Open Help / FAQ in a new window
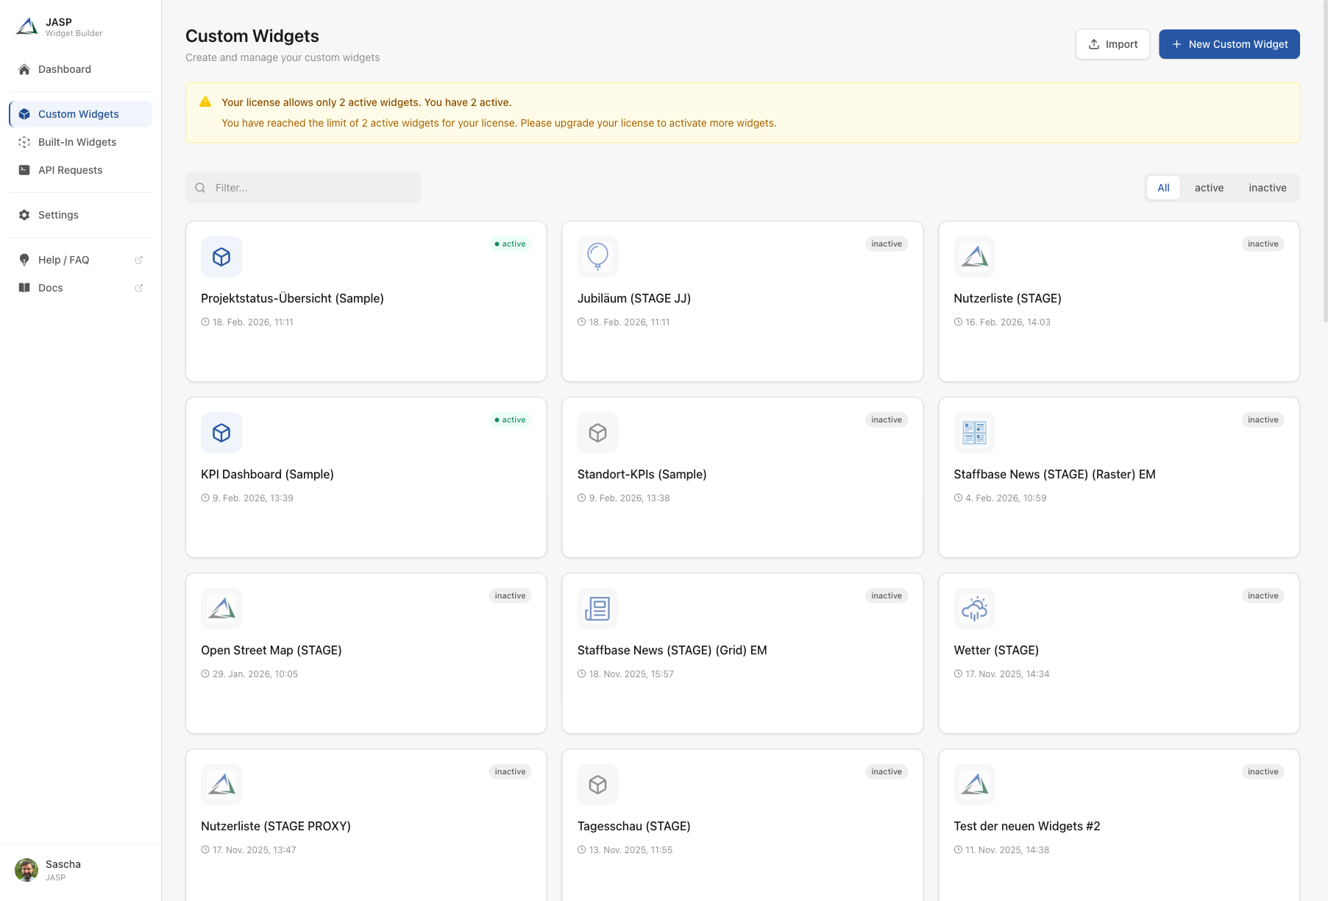The width and height of the screenshot is (1328, 901). 138,259
